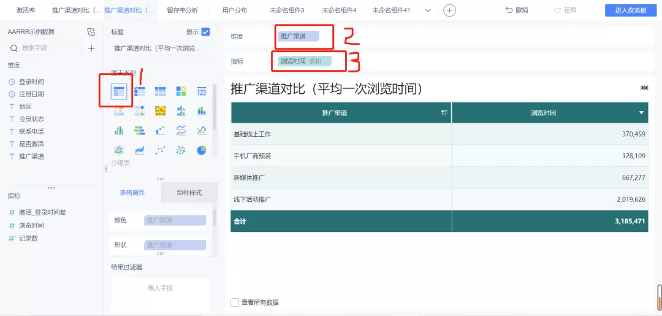Expand the more-tabs chevron dropdown
662x316 pixels.
(428, 10)
